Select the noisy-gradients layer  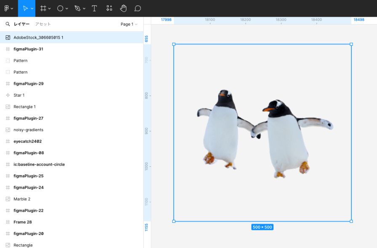[28, 130]
